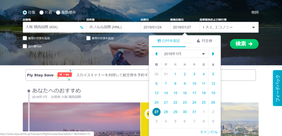Click the bar chart icon beside 月全体
This screenshot has width=282, height=136.
tap(198, 41)
